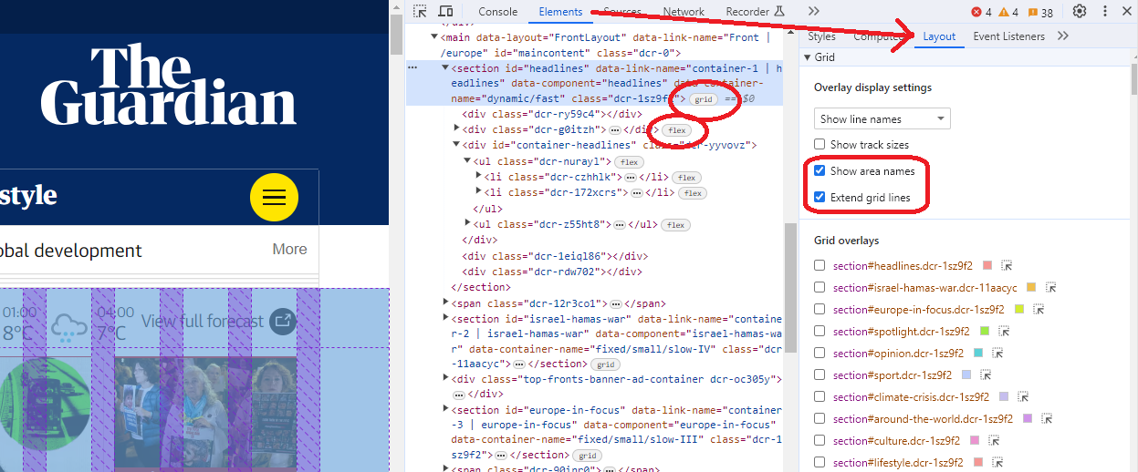The height and width of the screenshot is (472, 1138).
Task: Reveal section#headlines element in Elements panel
Action: tap(1007, 266)
